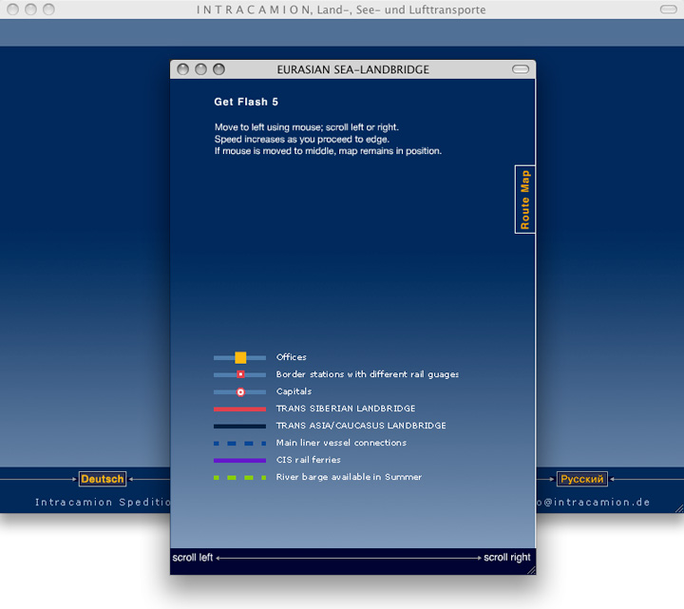Click the Get Flash 5 heading

[246, 102]
